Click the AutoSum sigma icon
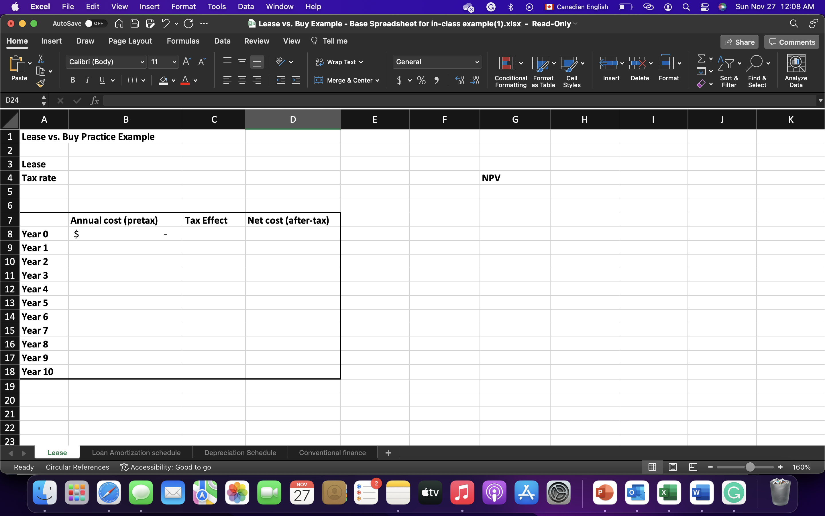 click(701, 59)
